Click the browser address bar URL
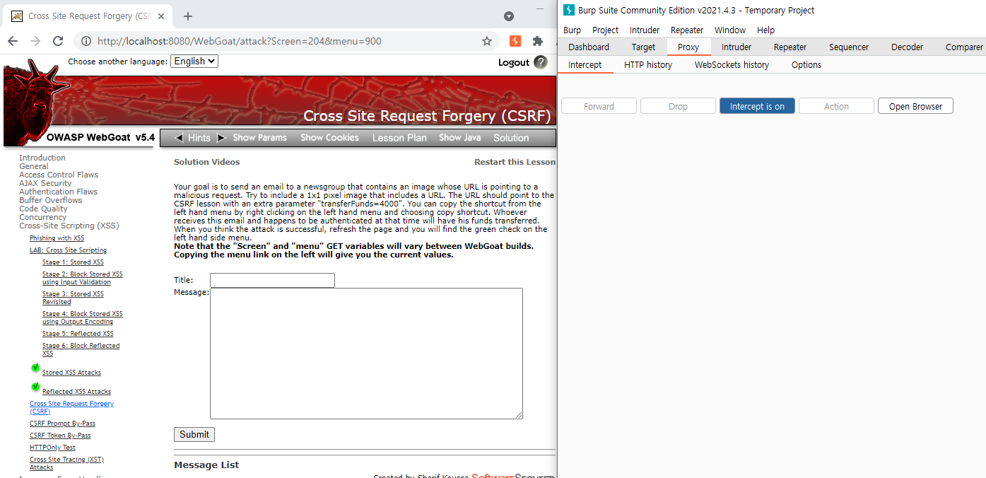 (240, 41)
